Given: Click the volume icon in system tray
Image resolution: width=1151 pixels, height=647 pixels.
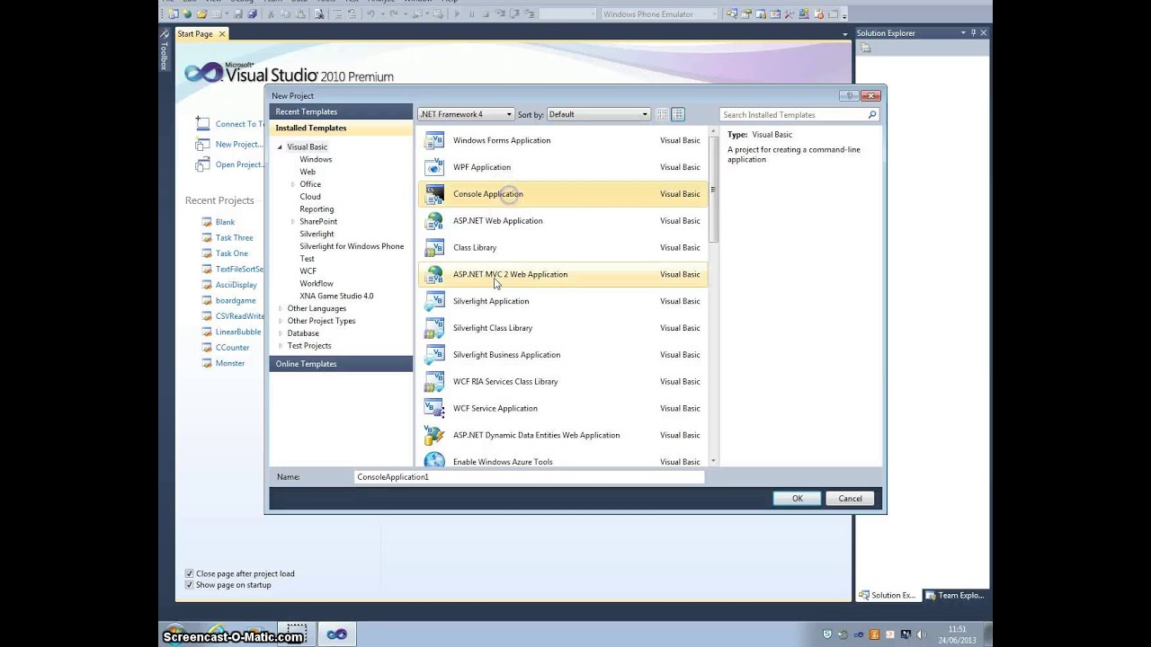Looking at the screenshot, I should click(922, 634).
